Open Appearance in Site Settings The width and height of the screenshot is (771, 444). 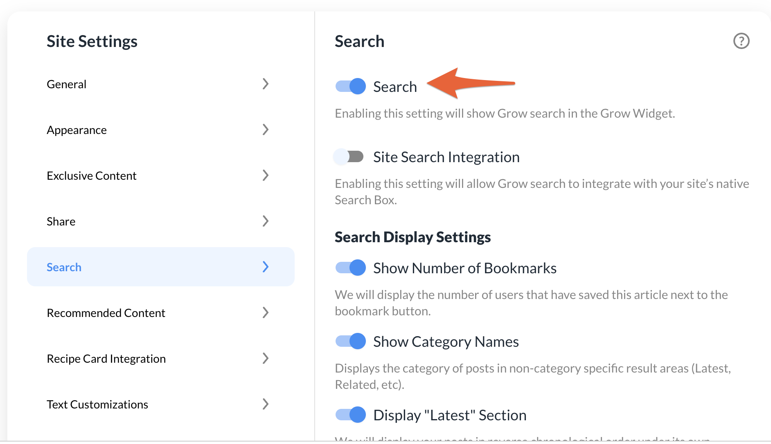click(x=161, y=130)
